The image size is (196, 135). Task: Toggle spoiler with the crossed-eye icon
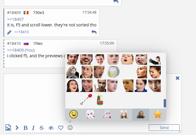[x=51, y=128]
